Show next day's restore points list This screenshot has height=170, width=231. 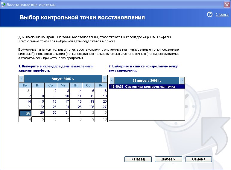[x=182, y=81]
